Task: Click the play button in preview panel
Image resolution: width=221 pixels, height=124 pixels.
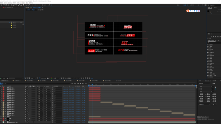Action: [x=216, y=36]
